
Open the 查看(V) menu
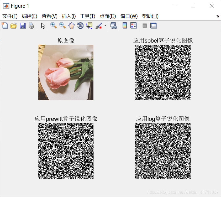(x=49, y=16)
